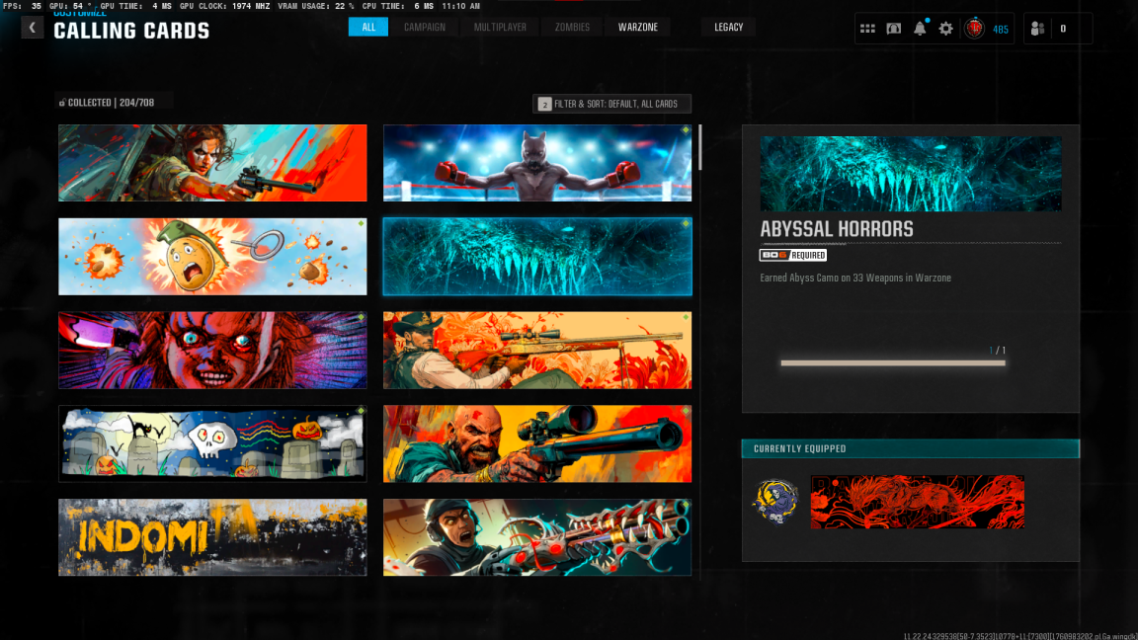1138x640 pixels.
Task: Select the cowboy with rifle card
Action: (x=537, y=351)
